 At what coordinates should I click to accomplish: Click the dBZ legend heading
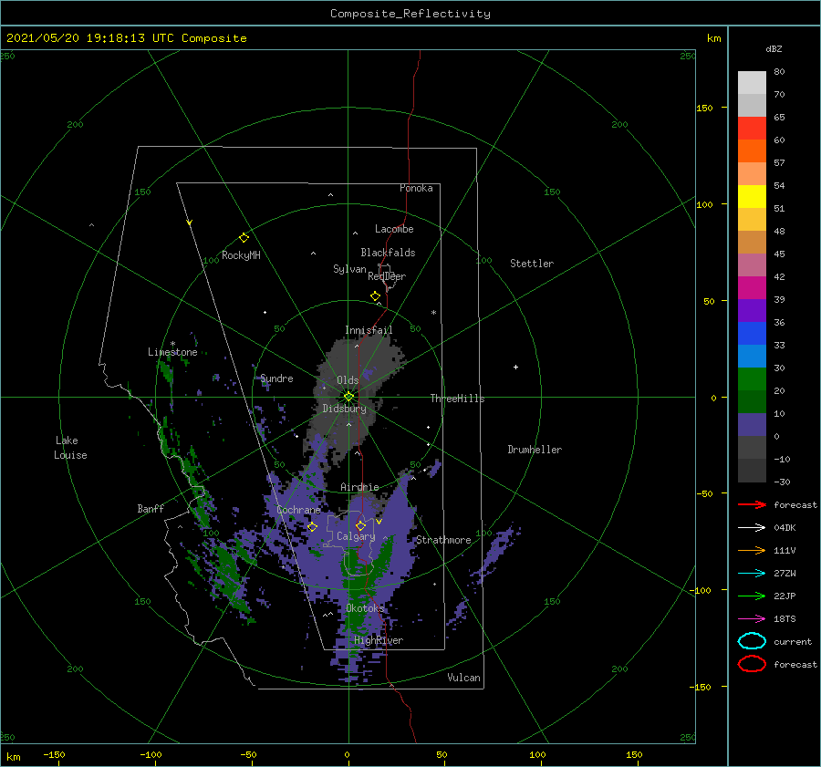(x=774, y=48)
